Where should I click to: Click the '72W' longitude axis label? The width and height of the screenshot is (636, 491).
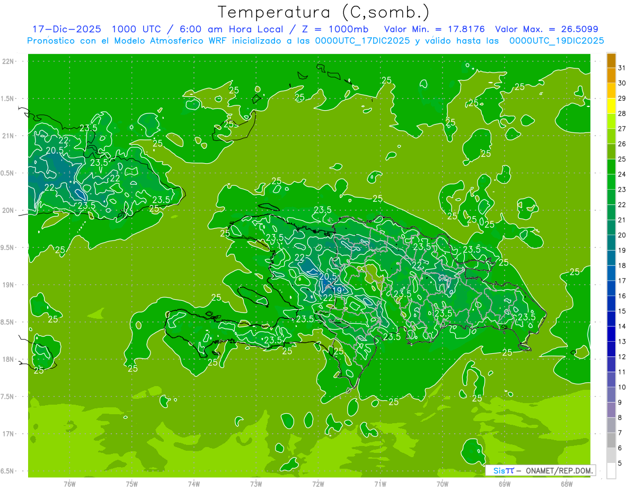click(x=318, y=484)
